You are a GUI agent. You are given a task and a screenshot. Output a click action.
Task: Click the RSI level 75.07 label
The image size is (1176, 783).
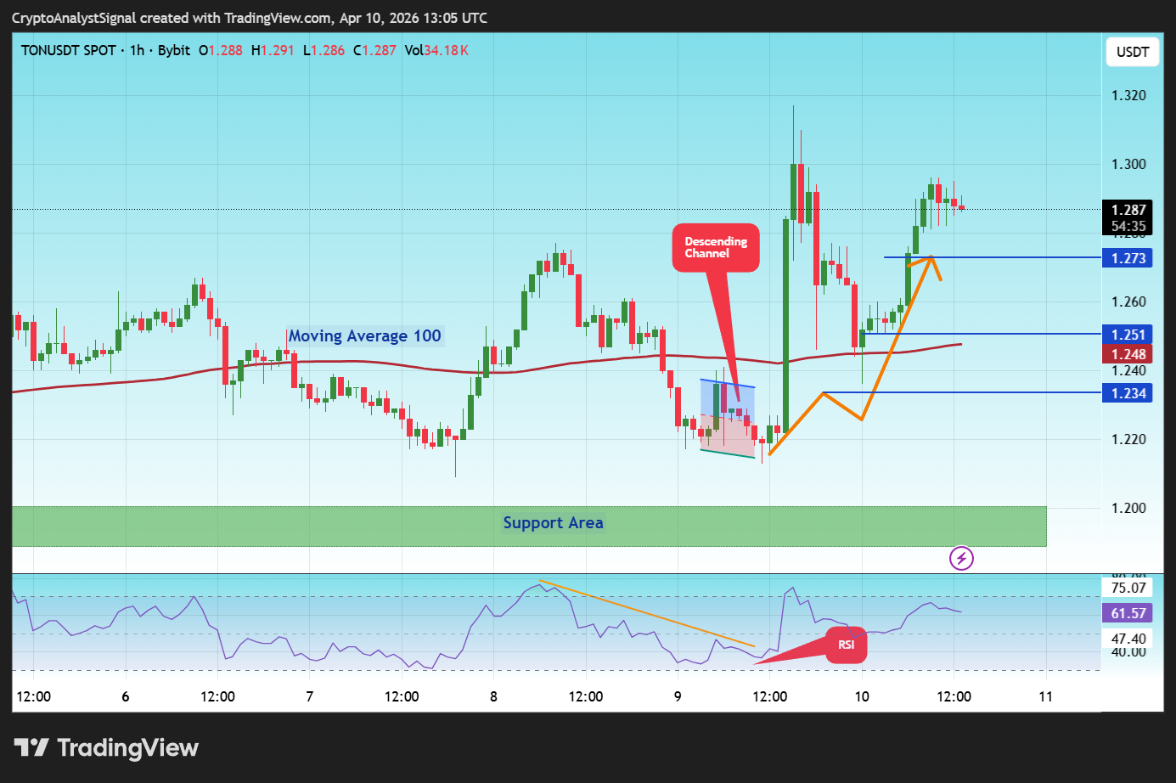click(x=1128, y=588)
